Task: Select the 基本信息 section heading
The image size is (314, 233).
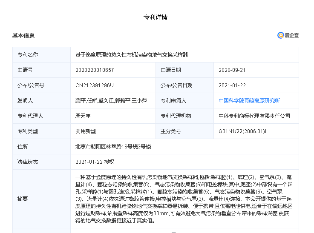Action: click(23, 36)
